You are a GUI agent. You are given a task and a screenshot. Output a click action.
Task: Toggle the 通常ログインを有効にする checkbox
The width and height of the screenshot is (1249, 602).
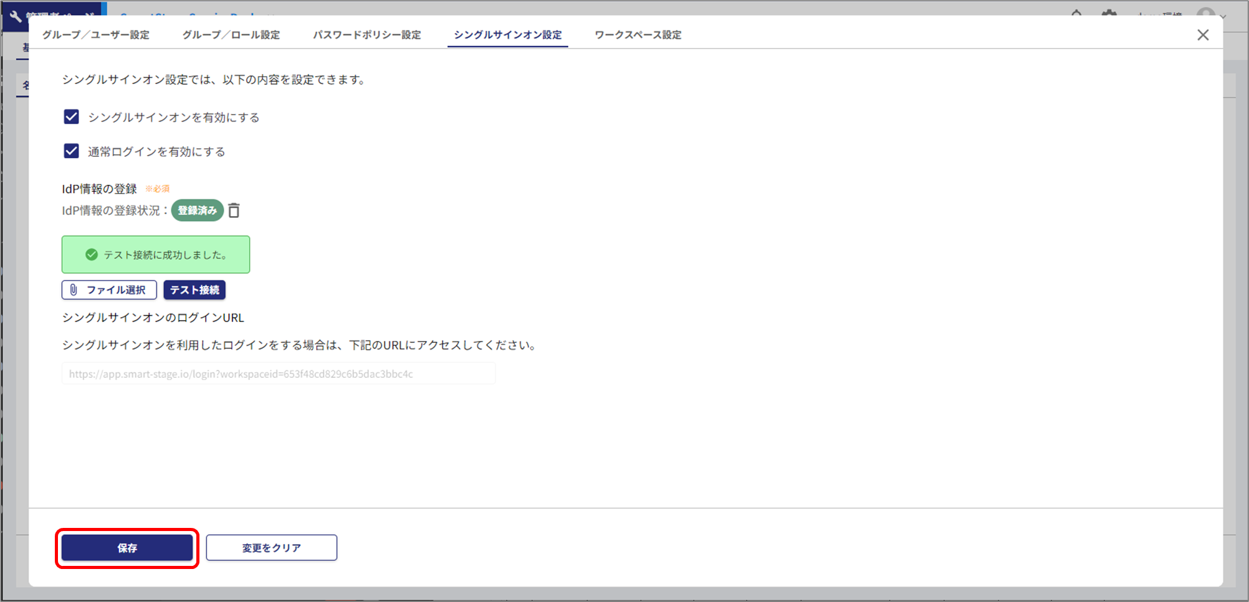72,151
